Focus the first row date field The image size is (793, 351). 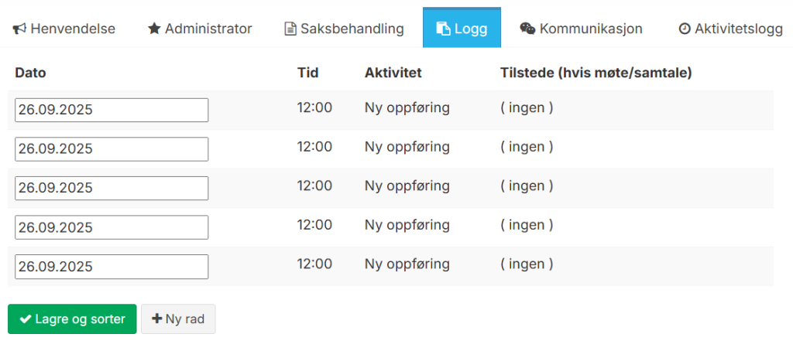click(x=112, y=110)
